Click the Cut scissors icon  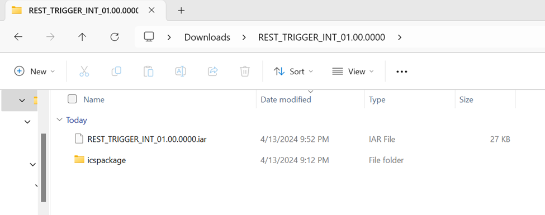coord(84,71)
